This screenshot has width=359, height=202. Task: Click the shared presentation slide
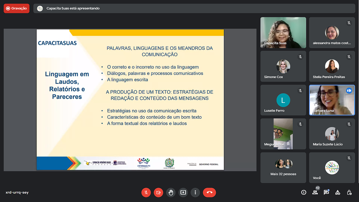click(x=130, y=100)
